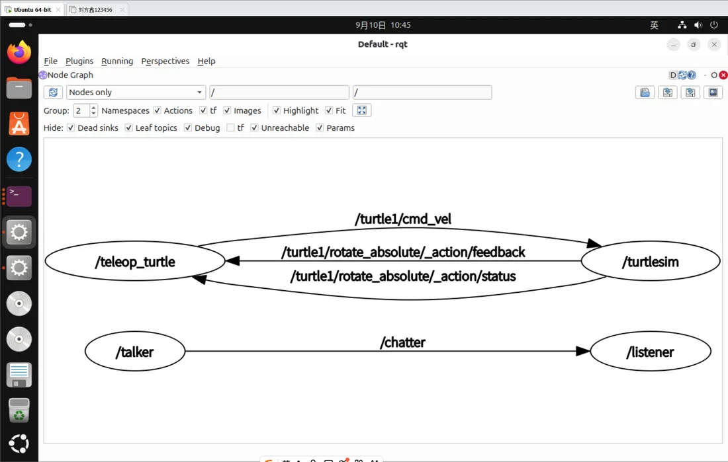
Task: Open the Nodes only dropdown
Action: pyautogui.click(x=136, y=93)
